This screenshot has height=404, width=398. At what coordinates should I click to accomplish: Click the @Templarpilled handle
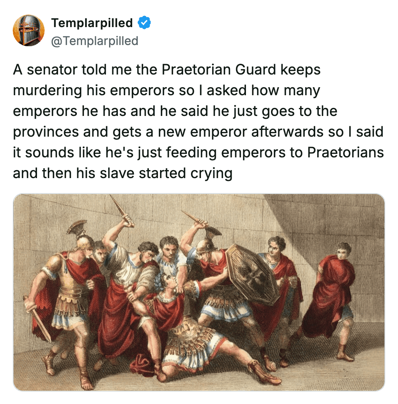[95, 41]
